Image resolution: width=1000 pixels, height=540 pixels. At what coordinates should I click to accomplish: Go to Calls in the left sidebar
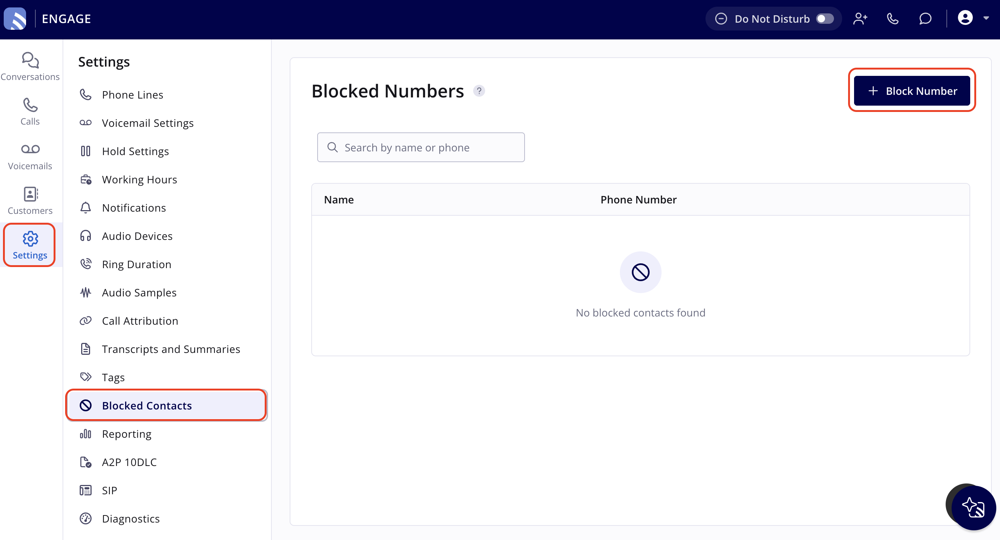30,112
